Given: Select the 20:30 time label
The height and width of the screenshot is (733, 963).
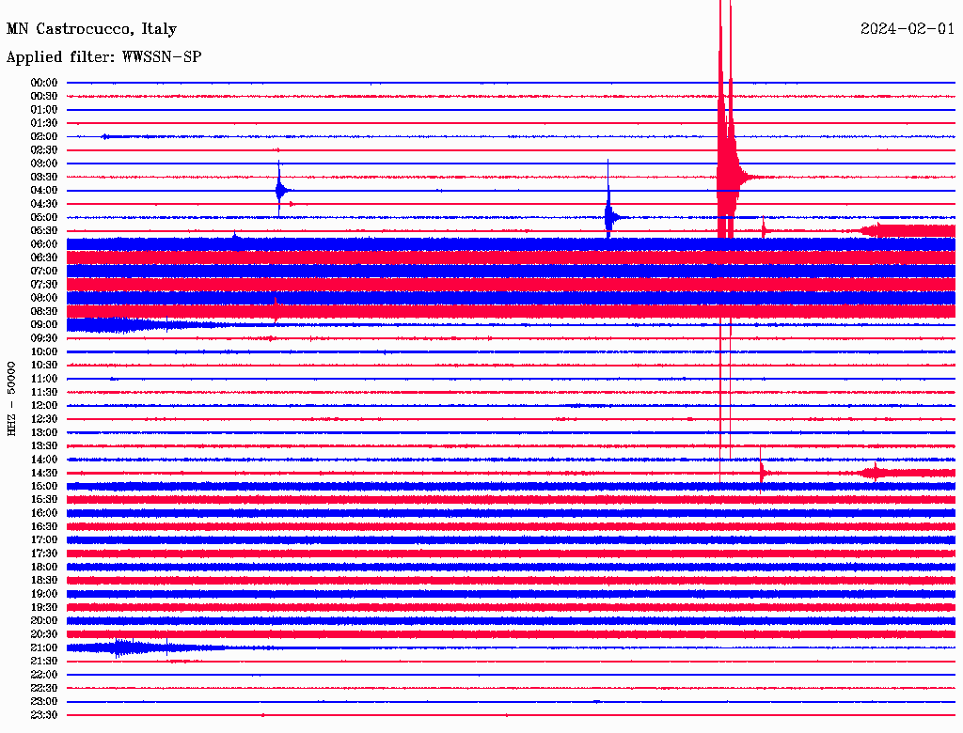Looking at the screenshot, I should (44, 634).
